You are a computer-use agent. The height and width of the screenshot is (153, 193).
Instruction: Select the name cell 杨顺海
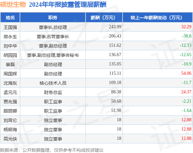pos(10,130)
